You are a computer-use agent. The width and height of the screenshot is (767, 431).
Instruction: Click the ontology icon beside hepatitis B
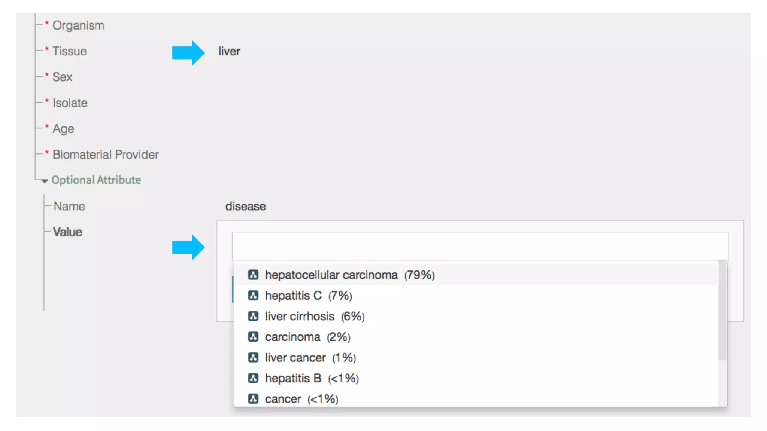click(x=253, y=378)
